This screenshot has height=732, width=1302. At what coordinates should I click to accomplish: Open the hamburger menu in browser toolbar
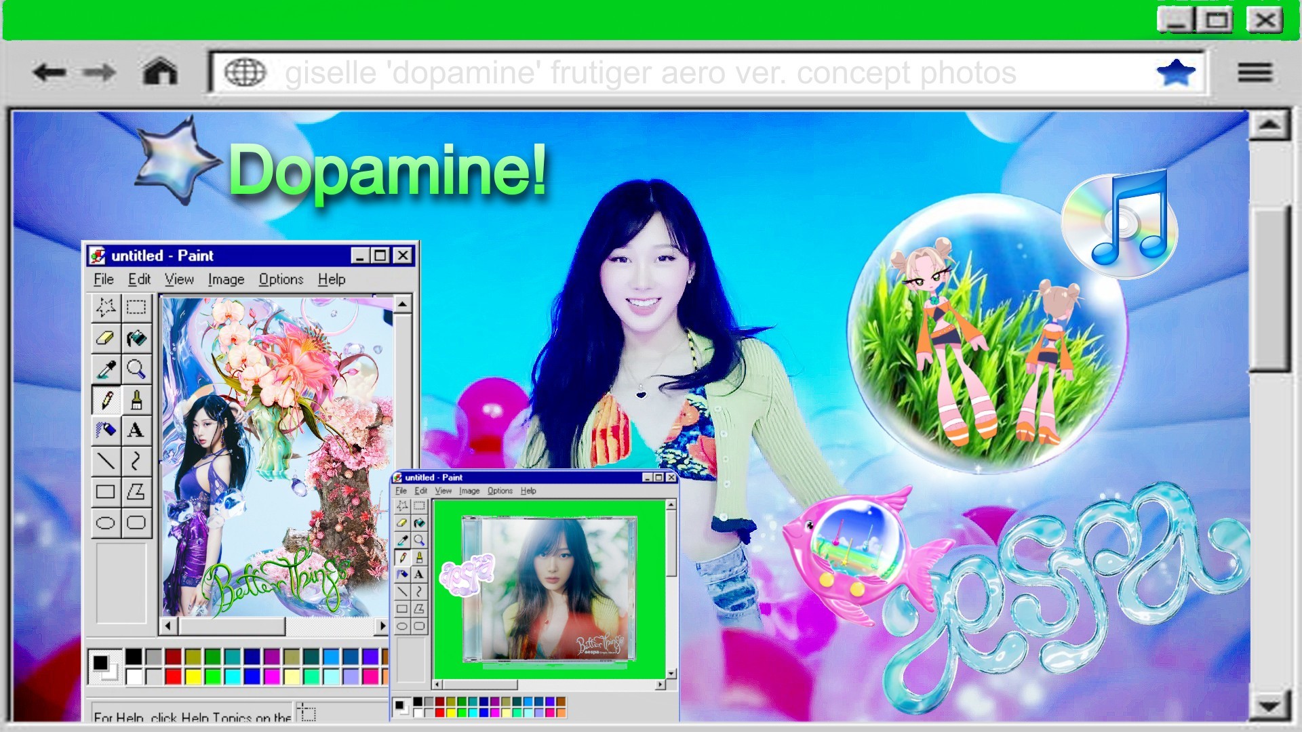pos(1255,72)
